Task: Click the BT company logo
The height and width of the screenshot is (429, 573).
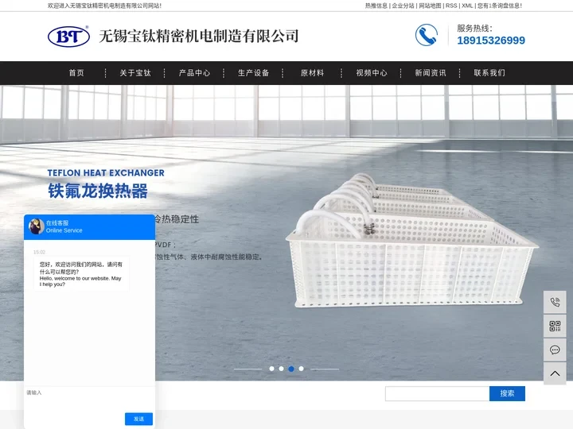Action: click(68, 36)
